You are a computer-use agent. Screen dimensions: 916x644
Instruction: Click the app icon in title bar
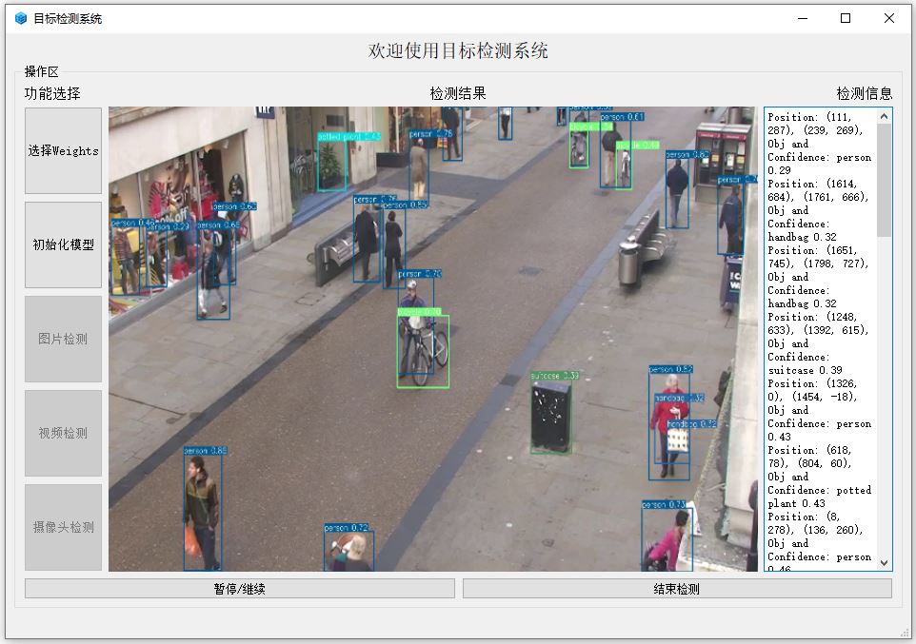tap(21, 19)
